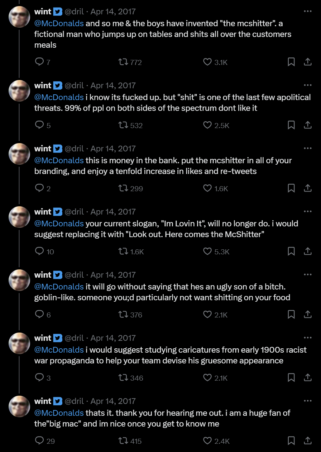The height and width of the screenshot is (452, 321).
Task: Expand more options on the "big mac" tweet
Action: [307, 401]
